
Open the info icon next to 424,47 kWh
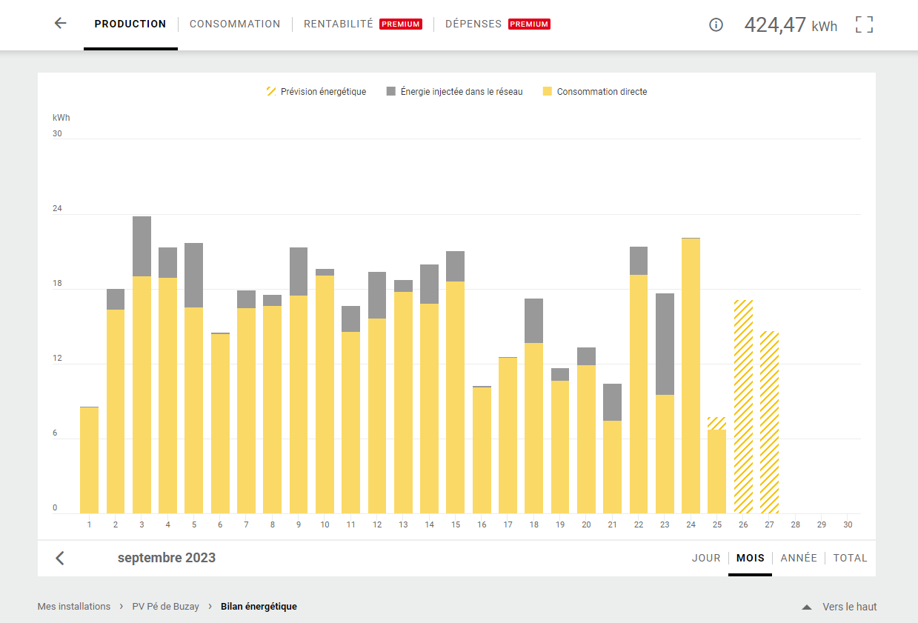tap(716, 24)
